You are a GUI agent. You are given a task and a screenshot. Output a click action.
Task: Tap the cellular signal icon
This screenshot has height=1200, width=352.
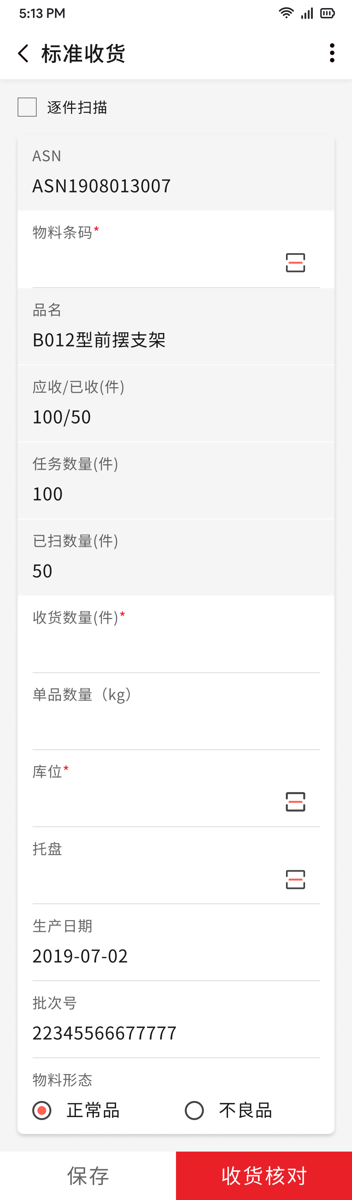click(x=307, y=13)
